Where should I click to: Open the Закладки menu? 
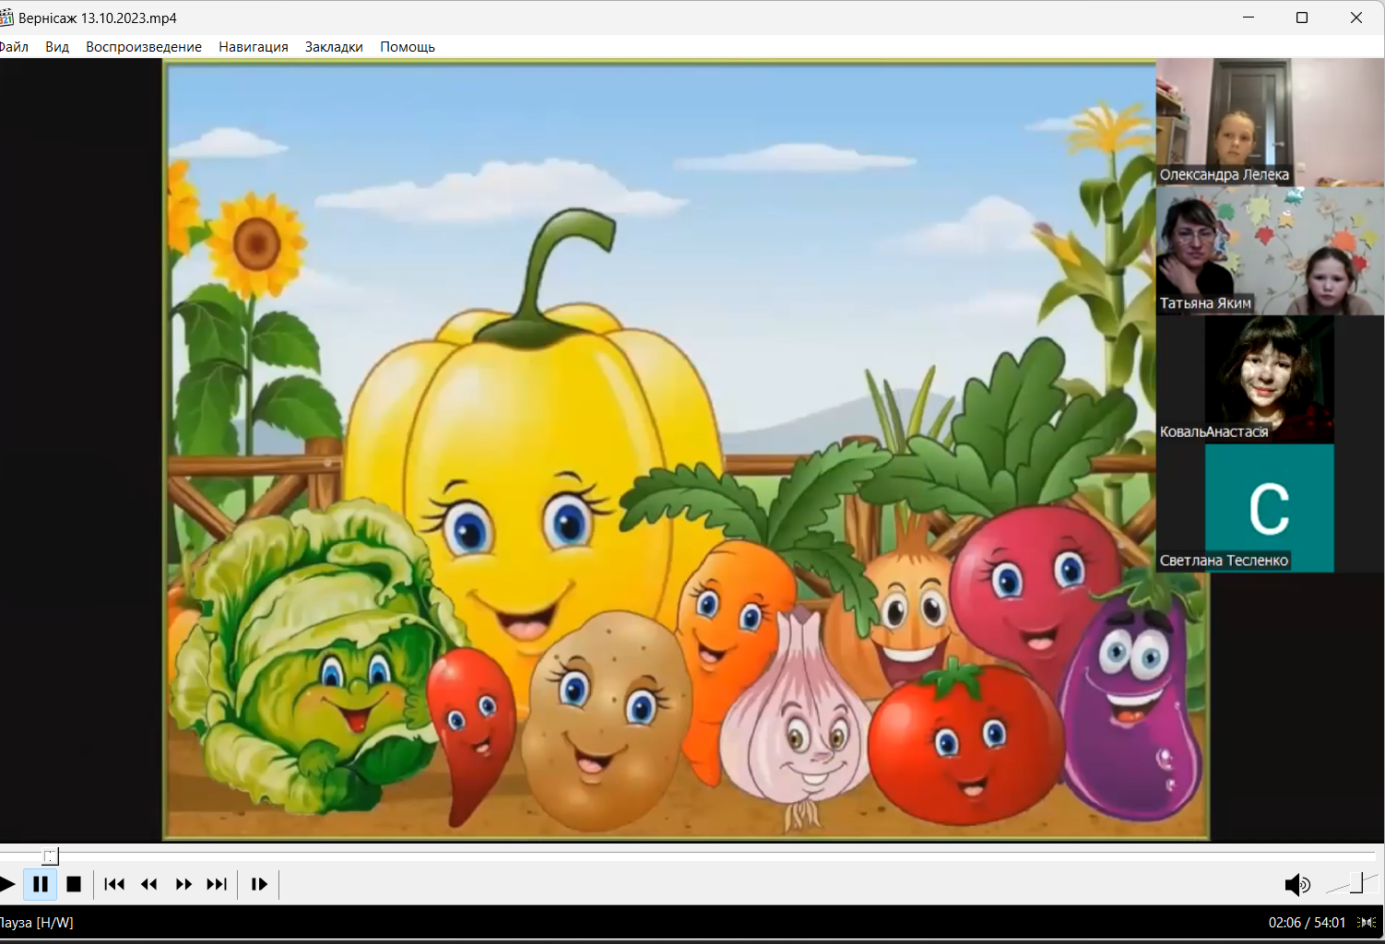334,47
